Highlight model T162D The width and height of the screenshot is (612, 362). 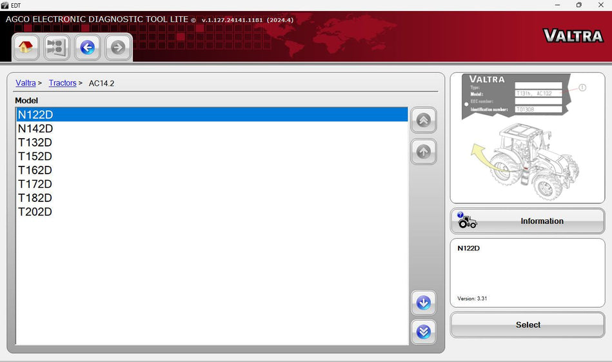pyautogui.click(x=35, y=170)
